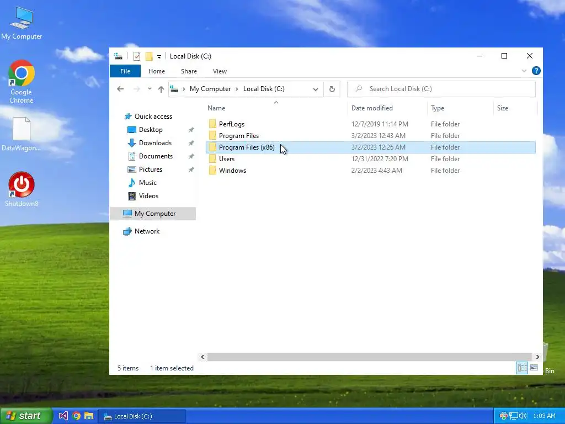This screenshot has width=565, height=424.
Task: Unpin Desktop using its pin icon
Action: point(191,130)
